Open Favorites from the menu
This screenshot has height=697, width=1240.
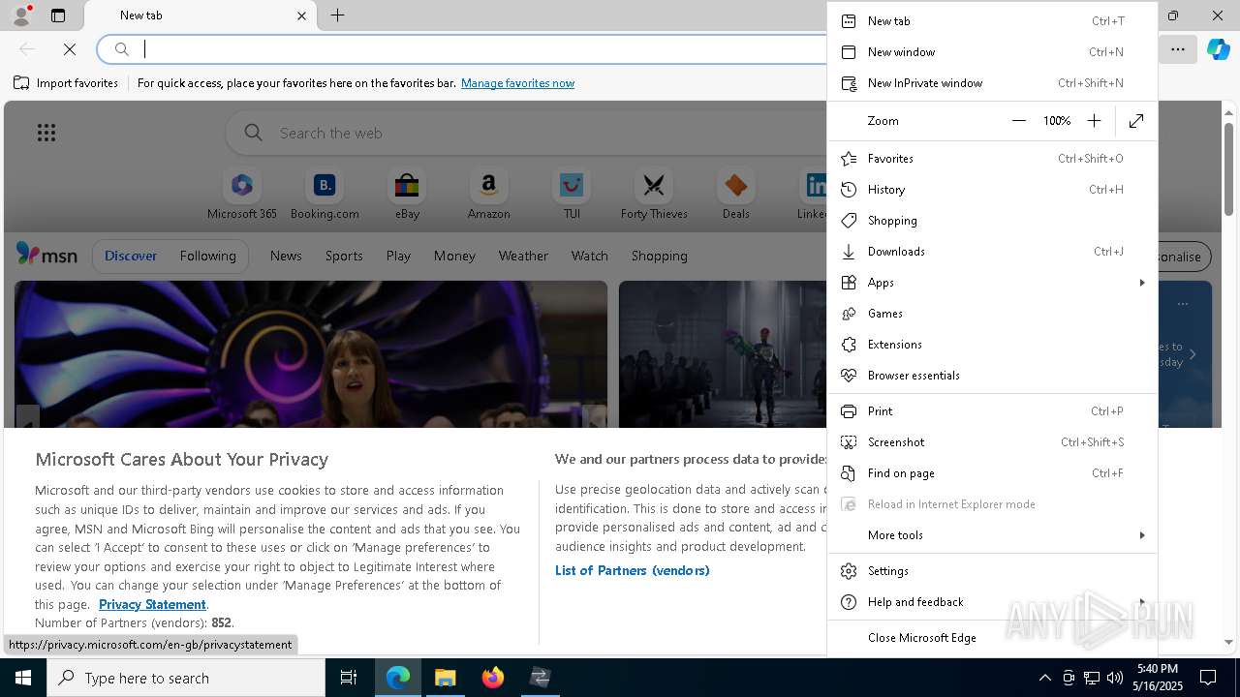pos(992,159)
